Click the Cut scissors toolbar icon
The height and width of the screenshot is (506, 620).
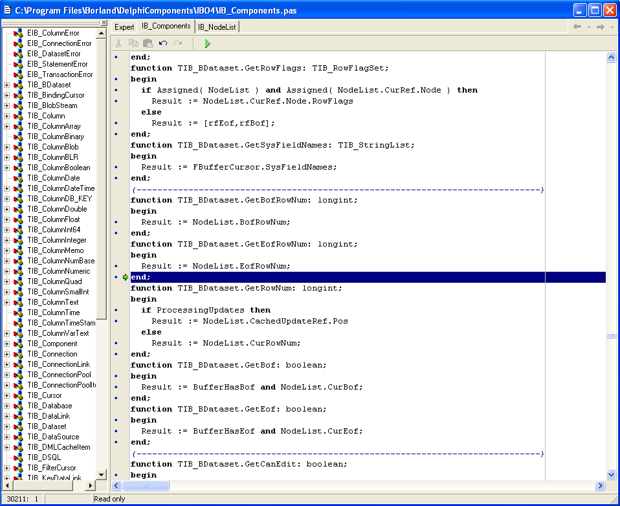pos(118,43)
